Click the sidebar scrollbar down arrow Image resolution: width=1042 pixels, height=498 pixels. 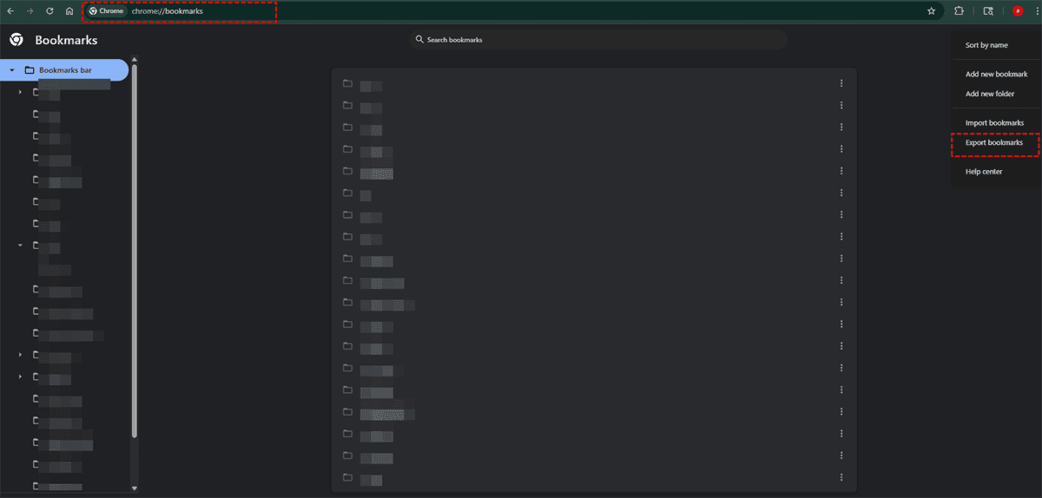134,488
